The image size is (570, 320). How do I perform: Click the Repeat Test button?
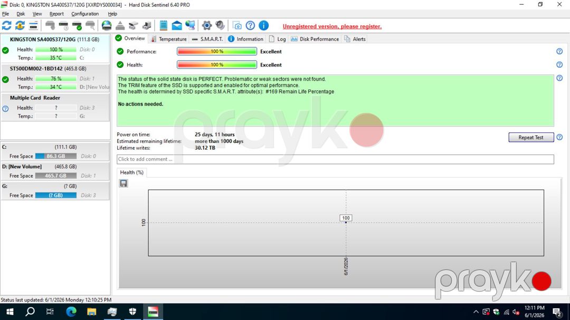531,137
